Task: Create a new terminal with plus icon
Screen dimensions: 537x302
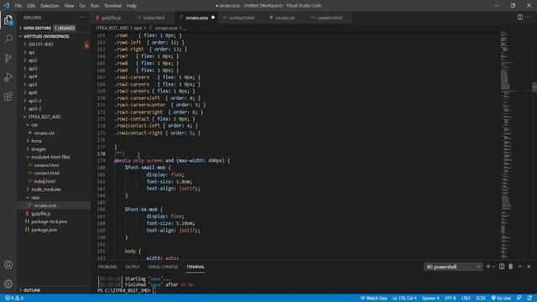Action: pyautogui.click(x=488, y=267)
